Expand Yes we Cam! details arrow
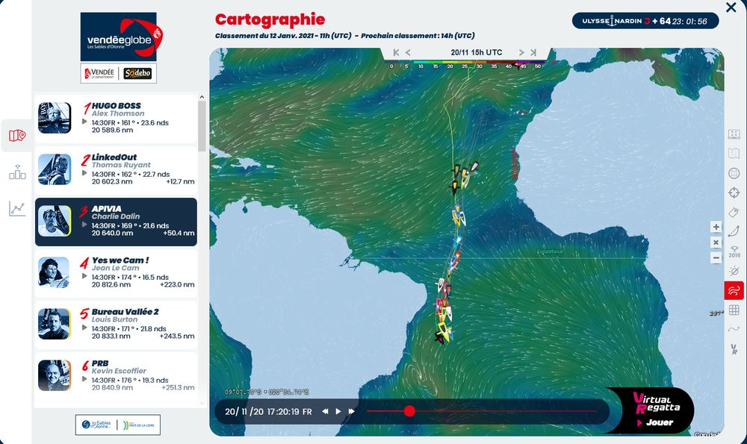 [x=84, y=276]
